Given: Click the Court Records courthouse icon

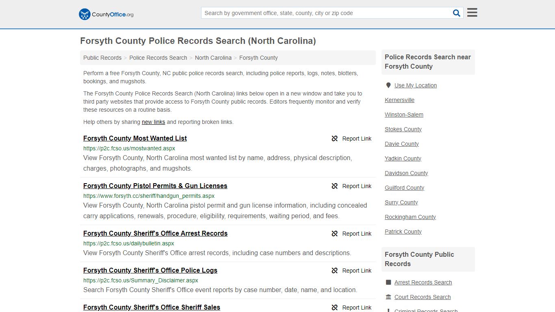Looking at the screenshot, I should tap(388, 297).
